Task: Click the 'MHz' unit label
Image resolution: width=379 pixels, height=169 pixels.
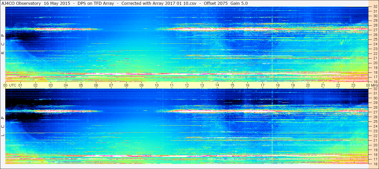Action: 374,85
